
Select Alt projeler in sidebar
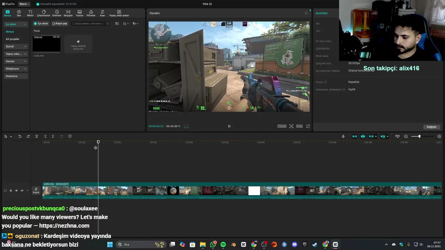(13, 39)
